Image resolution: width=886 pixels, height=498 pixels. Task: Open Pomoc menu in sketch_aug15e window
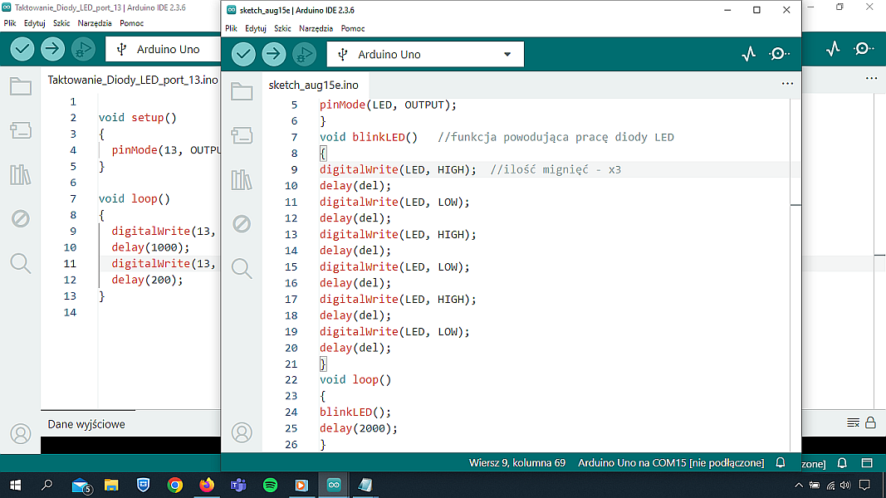[353, 28]
